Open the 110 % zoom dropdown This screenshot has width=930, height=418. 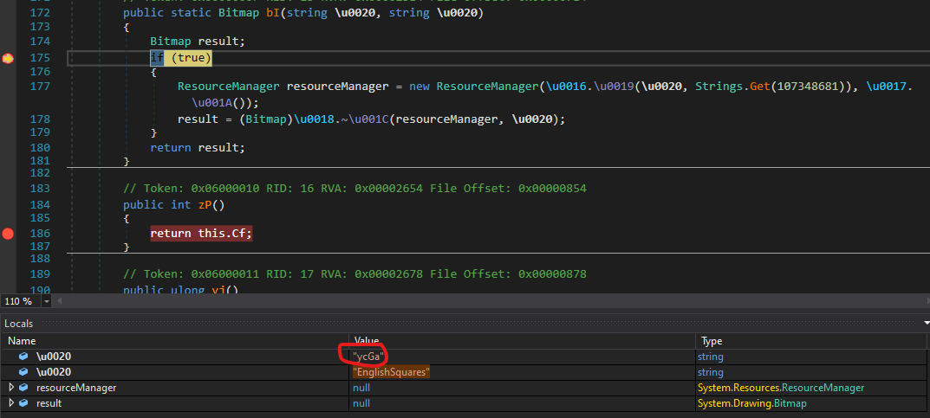46,301
